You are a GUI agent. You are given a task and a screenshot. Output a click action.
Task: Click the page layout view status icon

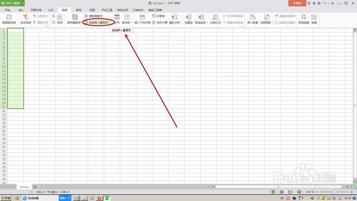click(282, 192)
